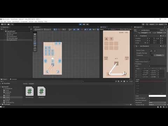Select the Transform tool in Scene overlay
The width and height of the screenshot is (168, 126).
point(35,45)
